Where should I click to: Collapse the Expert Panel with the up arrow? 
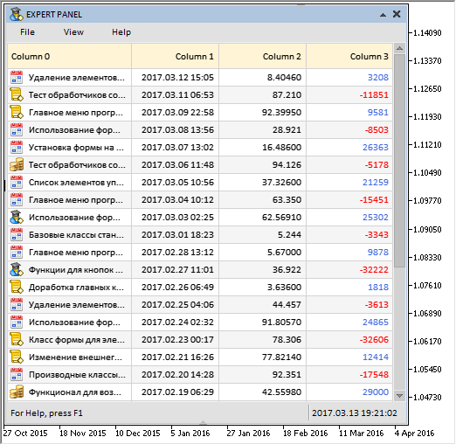383,14
